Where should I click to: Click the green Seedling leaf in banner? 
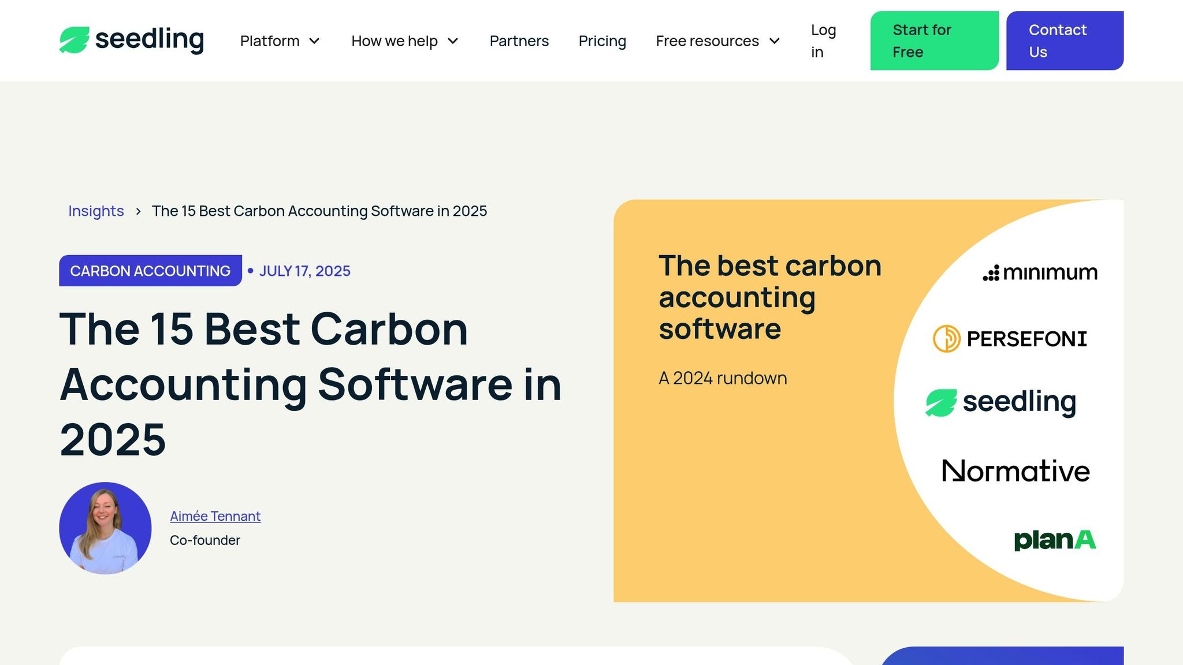click(x=941, y=402)
